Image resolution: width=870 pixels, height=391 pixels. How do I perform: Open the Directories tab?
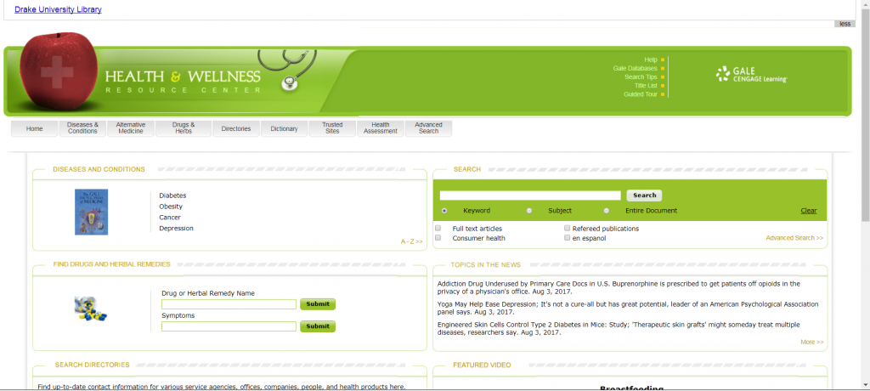[236, 128]
